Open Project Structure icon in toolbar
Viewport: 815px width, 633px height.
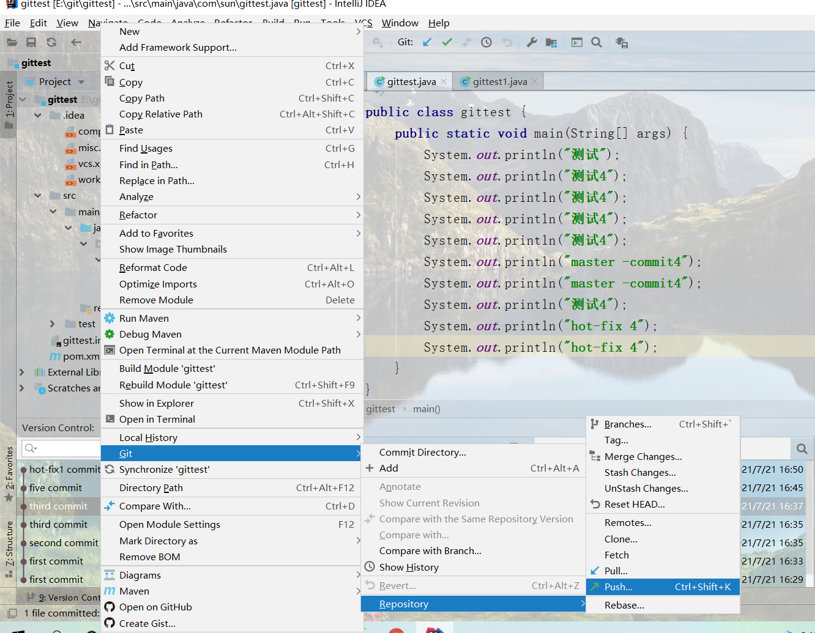(x=551, y=42)
